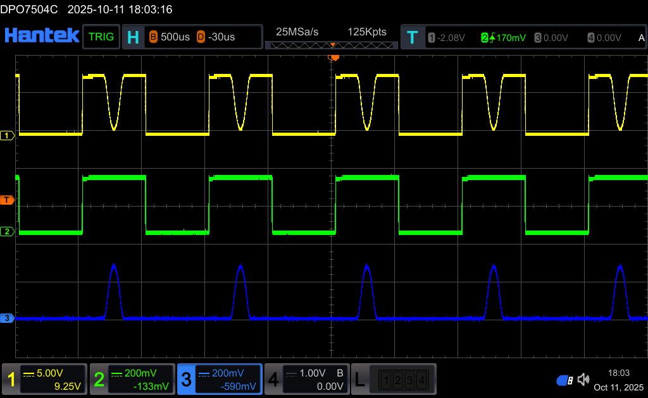The height and width of the screenshot is (398, 648).
Task: Click the trigger mode A indicator
Action: (x=642, y=38)
